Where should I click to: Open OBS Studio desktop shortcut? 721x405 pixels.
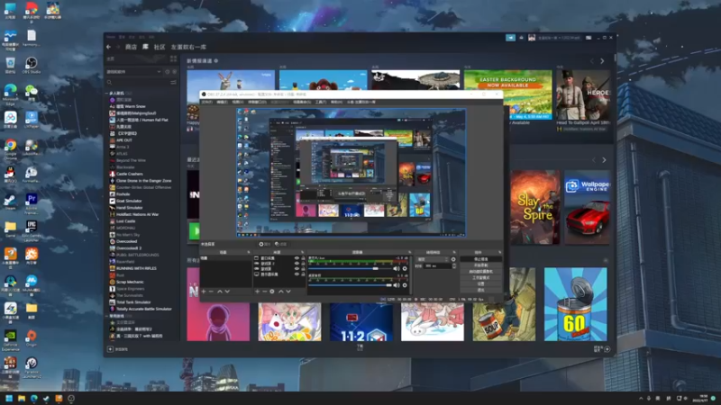[31, 64]
